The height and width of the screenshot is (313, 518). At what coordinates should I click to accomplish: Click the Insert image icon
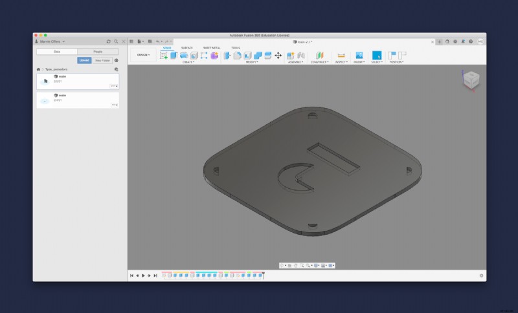[x=359, y=56]
